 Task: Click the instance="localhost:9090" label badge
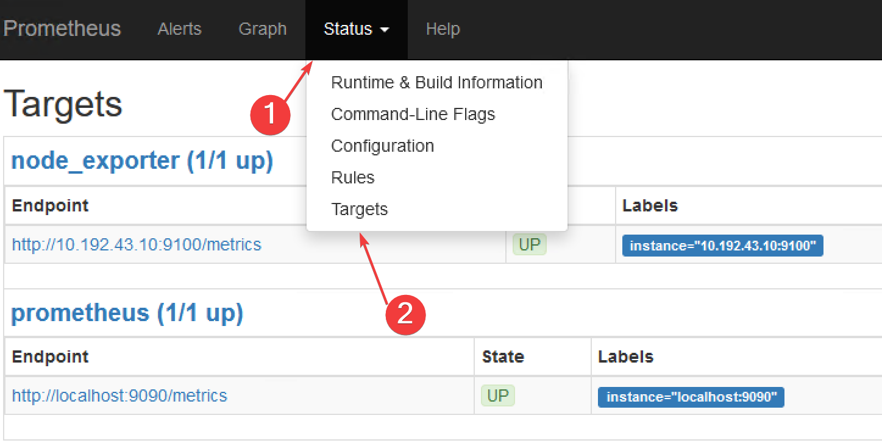(x=691, y=397)
